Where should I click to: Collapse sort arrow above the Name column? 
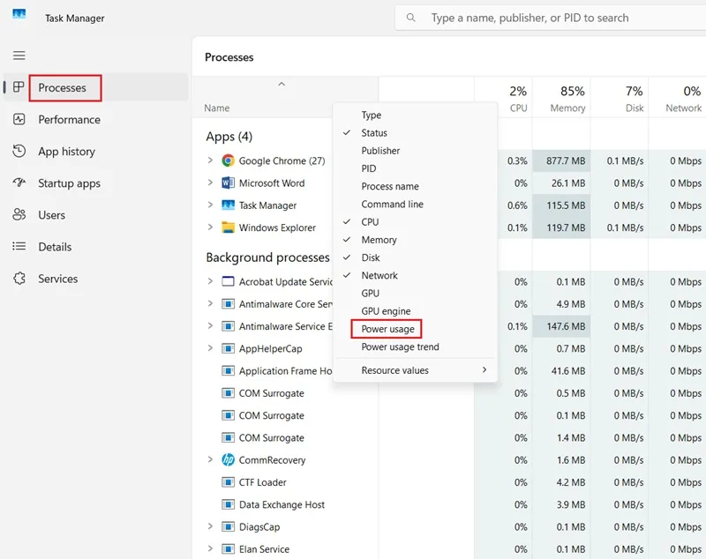[x=282, y=84]
